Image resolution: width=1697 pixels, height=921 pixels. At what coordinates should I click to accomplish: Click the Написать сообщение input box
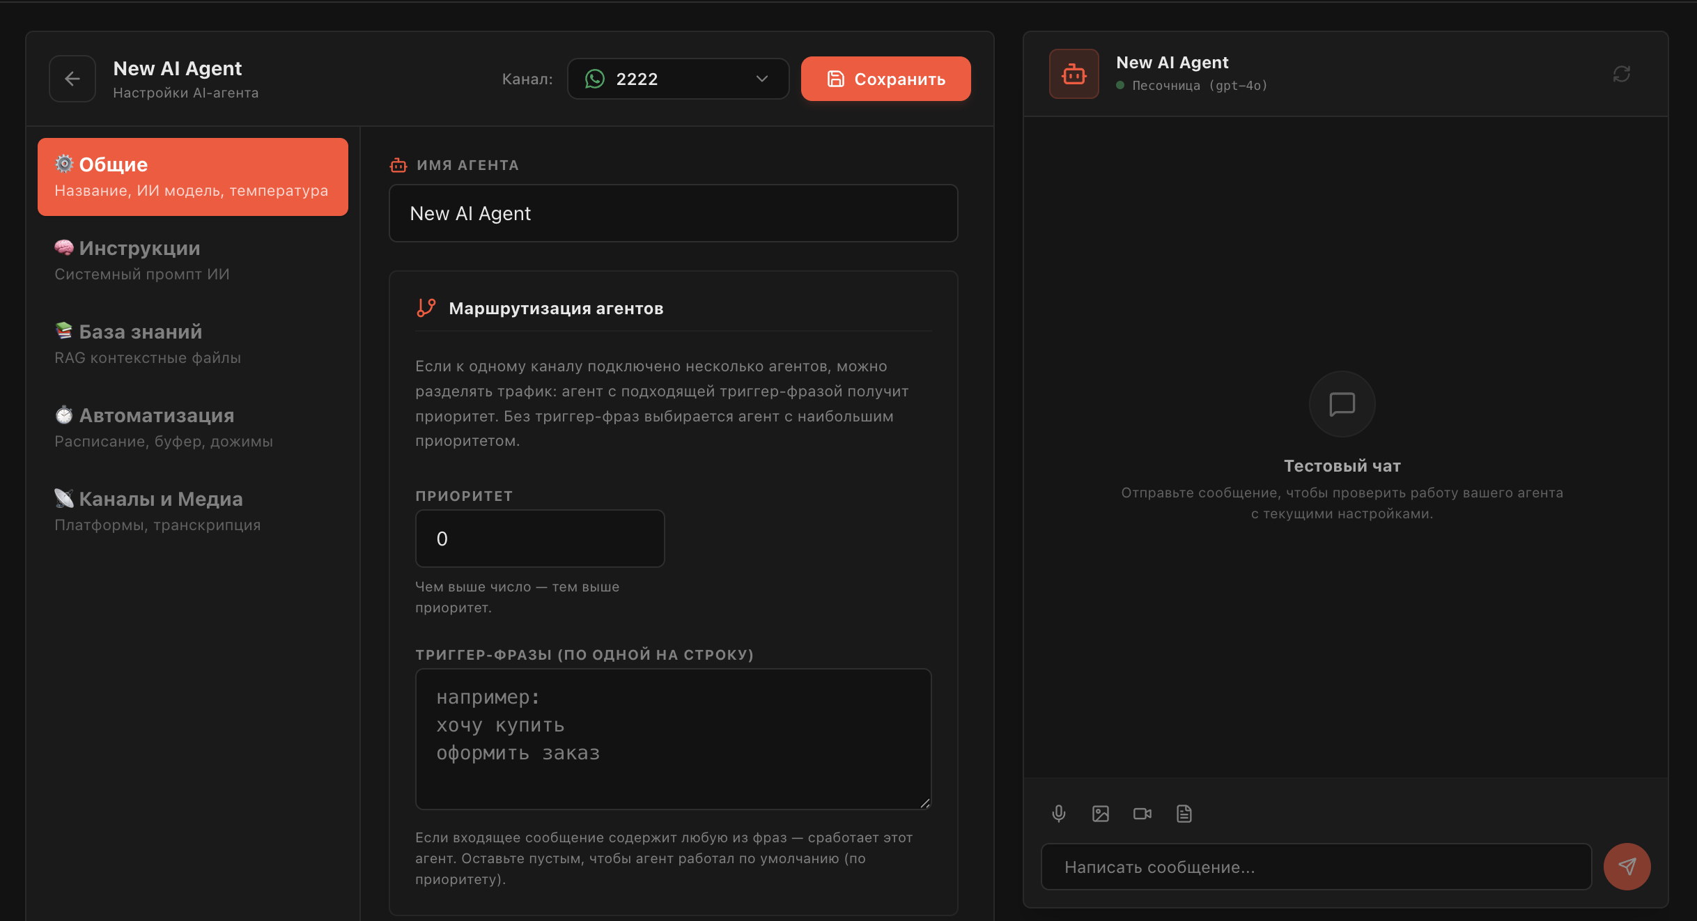pos(1316,867)
